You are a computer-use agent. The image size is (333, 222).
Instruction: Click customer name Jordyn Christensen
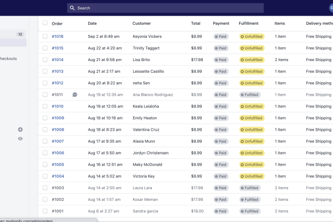pyautogui.click(x=150, y=153)
